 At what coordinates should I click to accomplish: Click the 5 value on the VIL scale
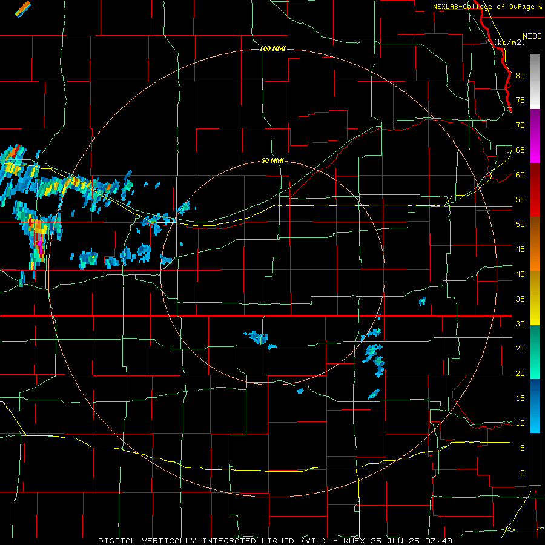[x=523, y=448]
